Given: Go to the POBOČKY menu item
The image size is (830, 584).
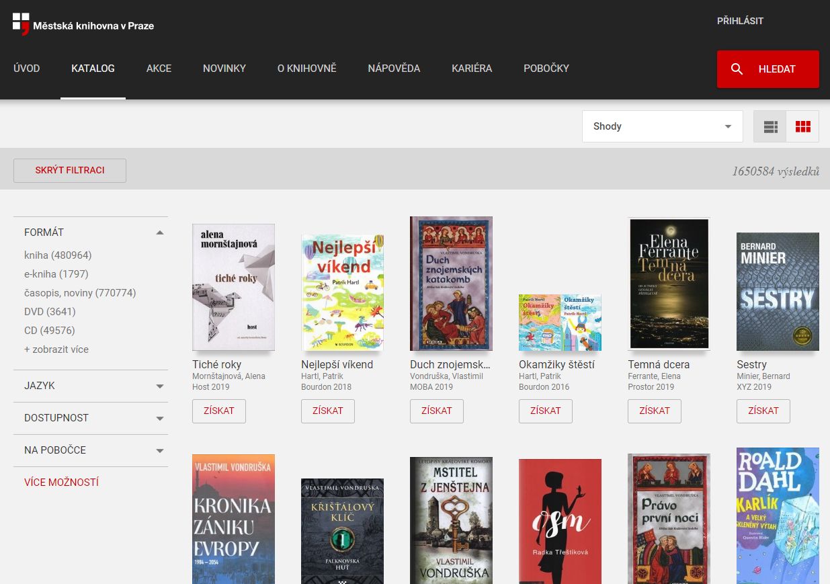Looking at the screenshot, I should pos(546,69).
